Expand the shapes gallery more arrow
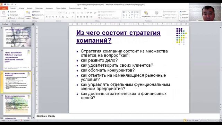Viewport: 222px width, 125px height. pos(140,18)
